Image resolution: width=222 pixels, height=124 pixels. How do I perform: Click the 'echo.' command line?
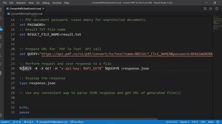24,107
